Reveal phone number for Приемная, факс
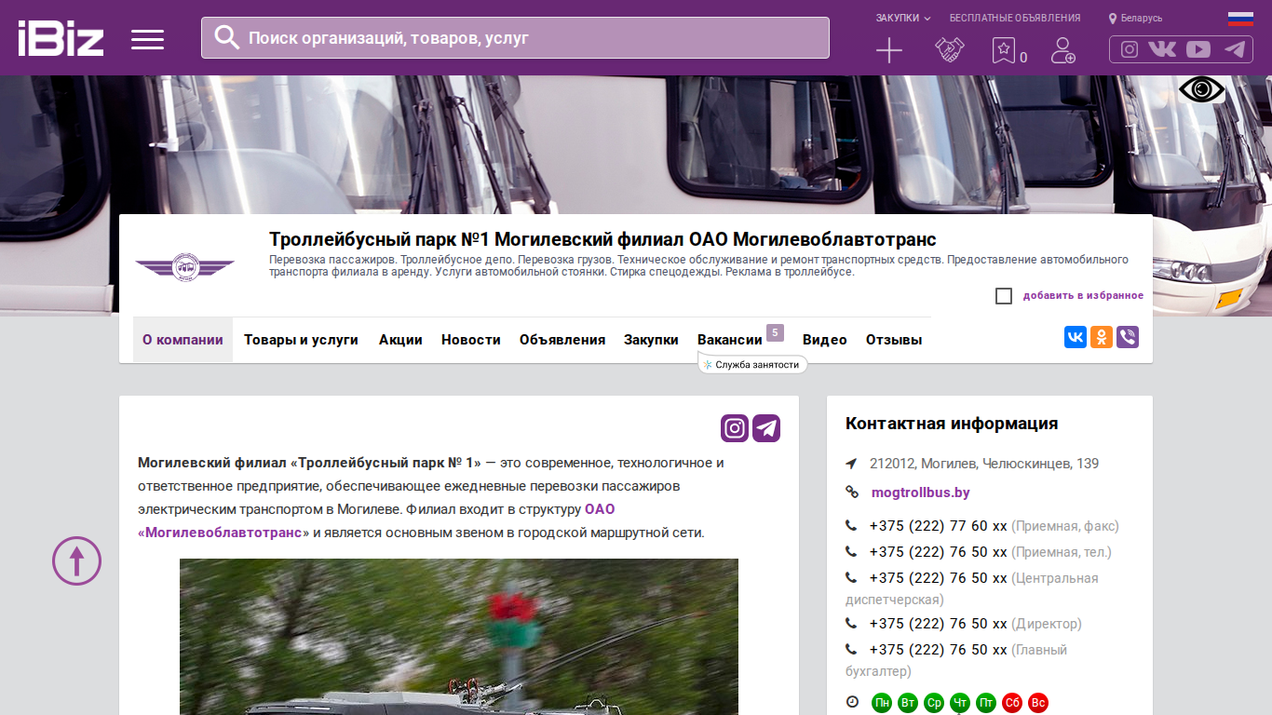Image resolution: width=1272 pixels, height=715 pixels. pyautogui.click(x=939, y=526)
